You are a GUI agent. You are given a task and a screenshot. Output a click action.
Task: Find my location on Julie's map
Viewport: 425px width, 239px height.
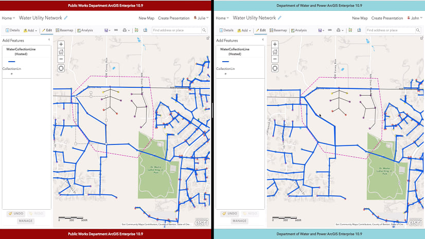[61, 68]
